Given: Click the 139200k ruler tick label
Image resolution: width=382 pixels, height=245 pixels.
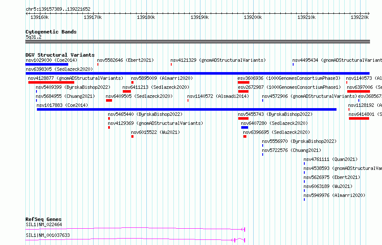Looking at the screenshot, I should point(253,17).
